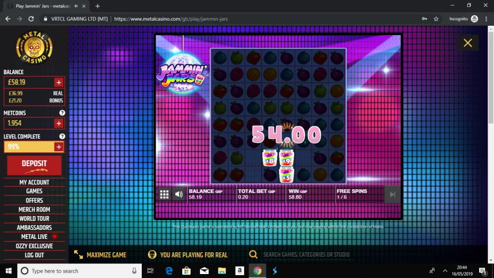Click the search magnifier icon
This screenshot has width=494, height=278.
click(x=253, y=254)
